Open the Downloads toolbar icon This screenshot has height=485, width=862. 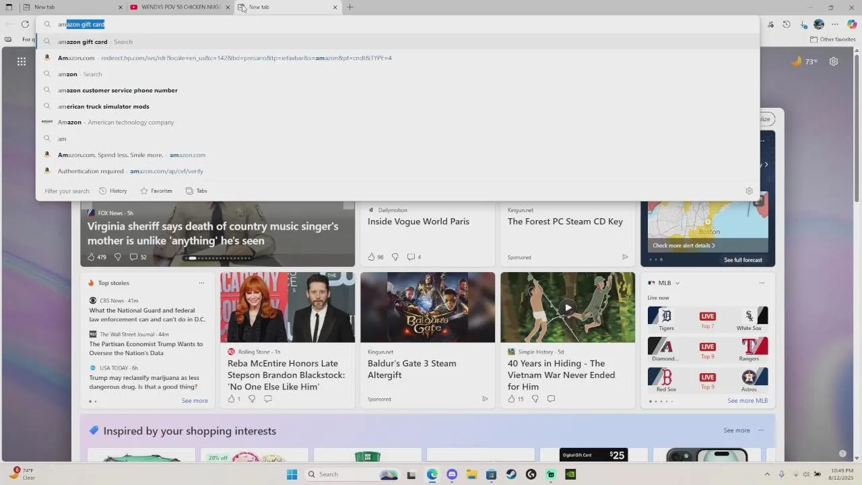pyautogui.click(x=803, y=24)
